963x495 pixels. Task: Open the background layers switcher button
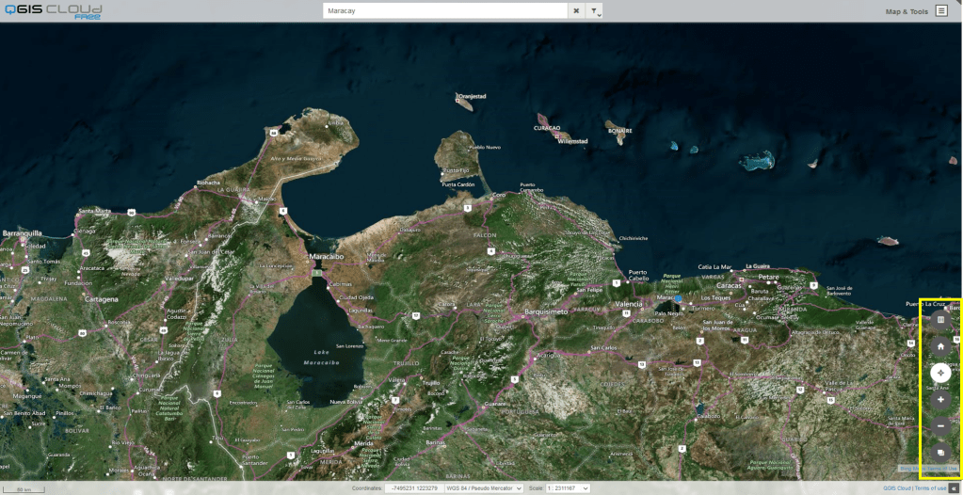coord(940,454)
